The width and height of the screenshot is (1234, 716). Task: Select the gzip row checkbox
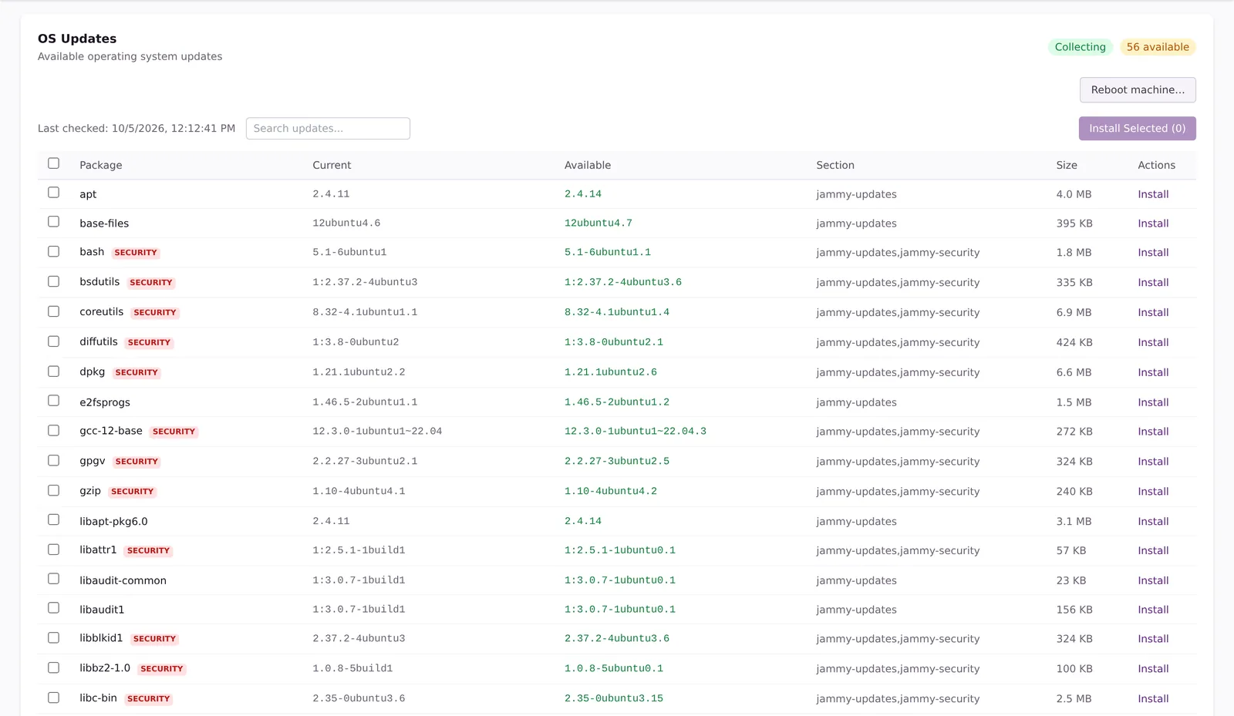point(53,491)
